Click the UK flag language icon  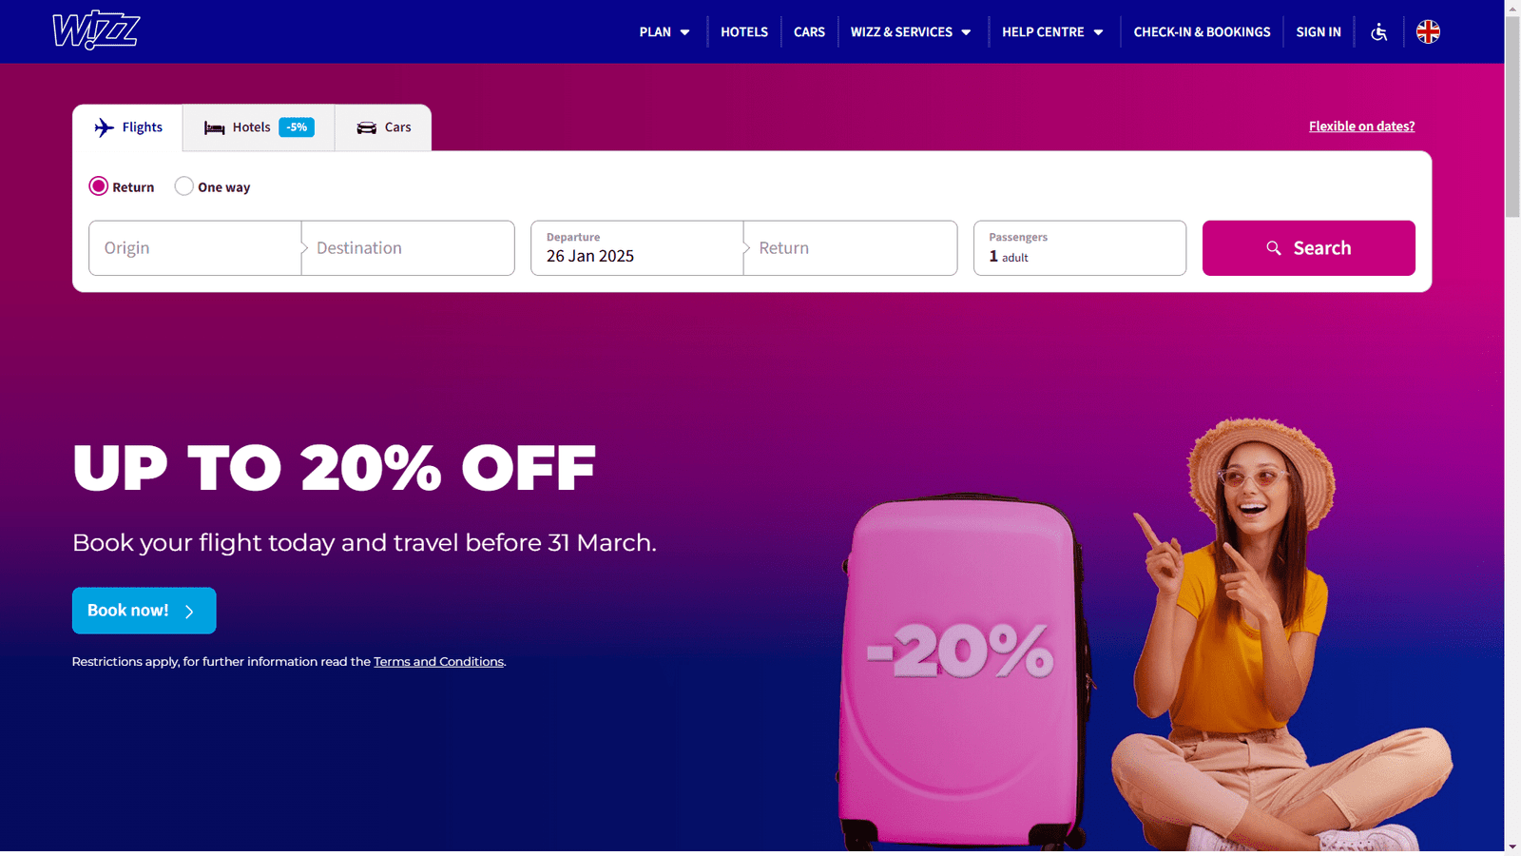[1428, 31]
